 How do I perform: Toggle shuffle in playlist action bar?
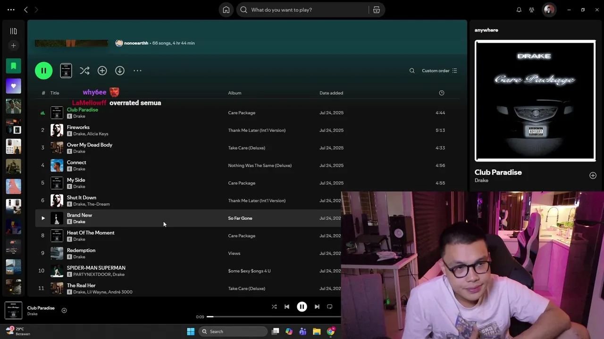[x=84, y=71]
